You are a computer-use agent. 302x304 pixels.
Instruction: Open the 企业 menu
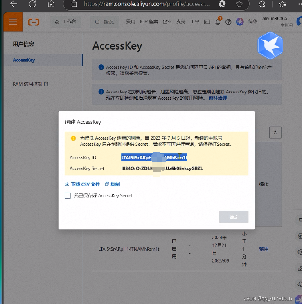167,22
